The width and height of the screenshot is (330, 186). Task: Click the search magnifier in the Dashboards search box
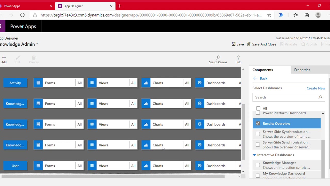click(320, 97)
